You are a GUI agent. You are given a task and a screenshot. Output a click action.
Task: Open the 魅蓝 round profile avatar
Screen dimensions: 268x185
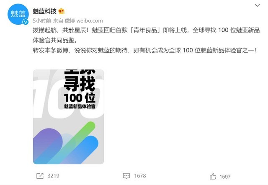(x=18, y=14)
